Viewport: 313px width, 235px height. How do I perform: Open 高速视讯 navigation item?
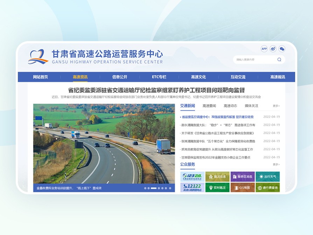click(x=278, y=77)
